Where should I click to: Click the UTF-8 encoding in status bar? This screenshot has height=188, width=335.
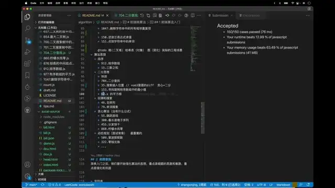point(261,184)
